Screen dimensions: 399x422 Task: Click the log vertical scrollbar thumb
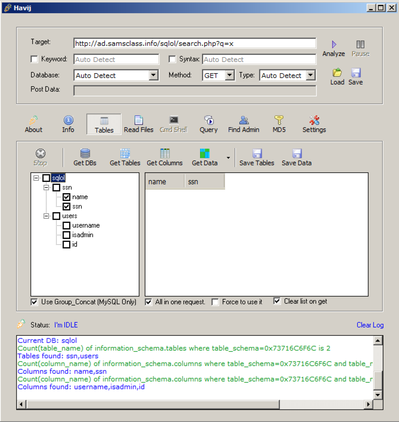coord(378,380)
